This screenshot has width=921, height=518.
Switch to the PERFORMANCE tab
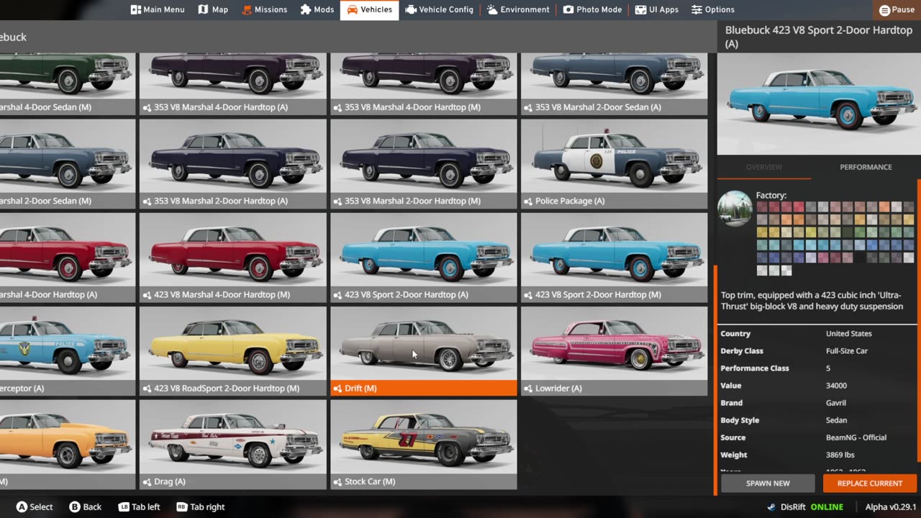[866, 167]
